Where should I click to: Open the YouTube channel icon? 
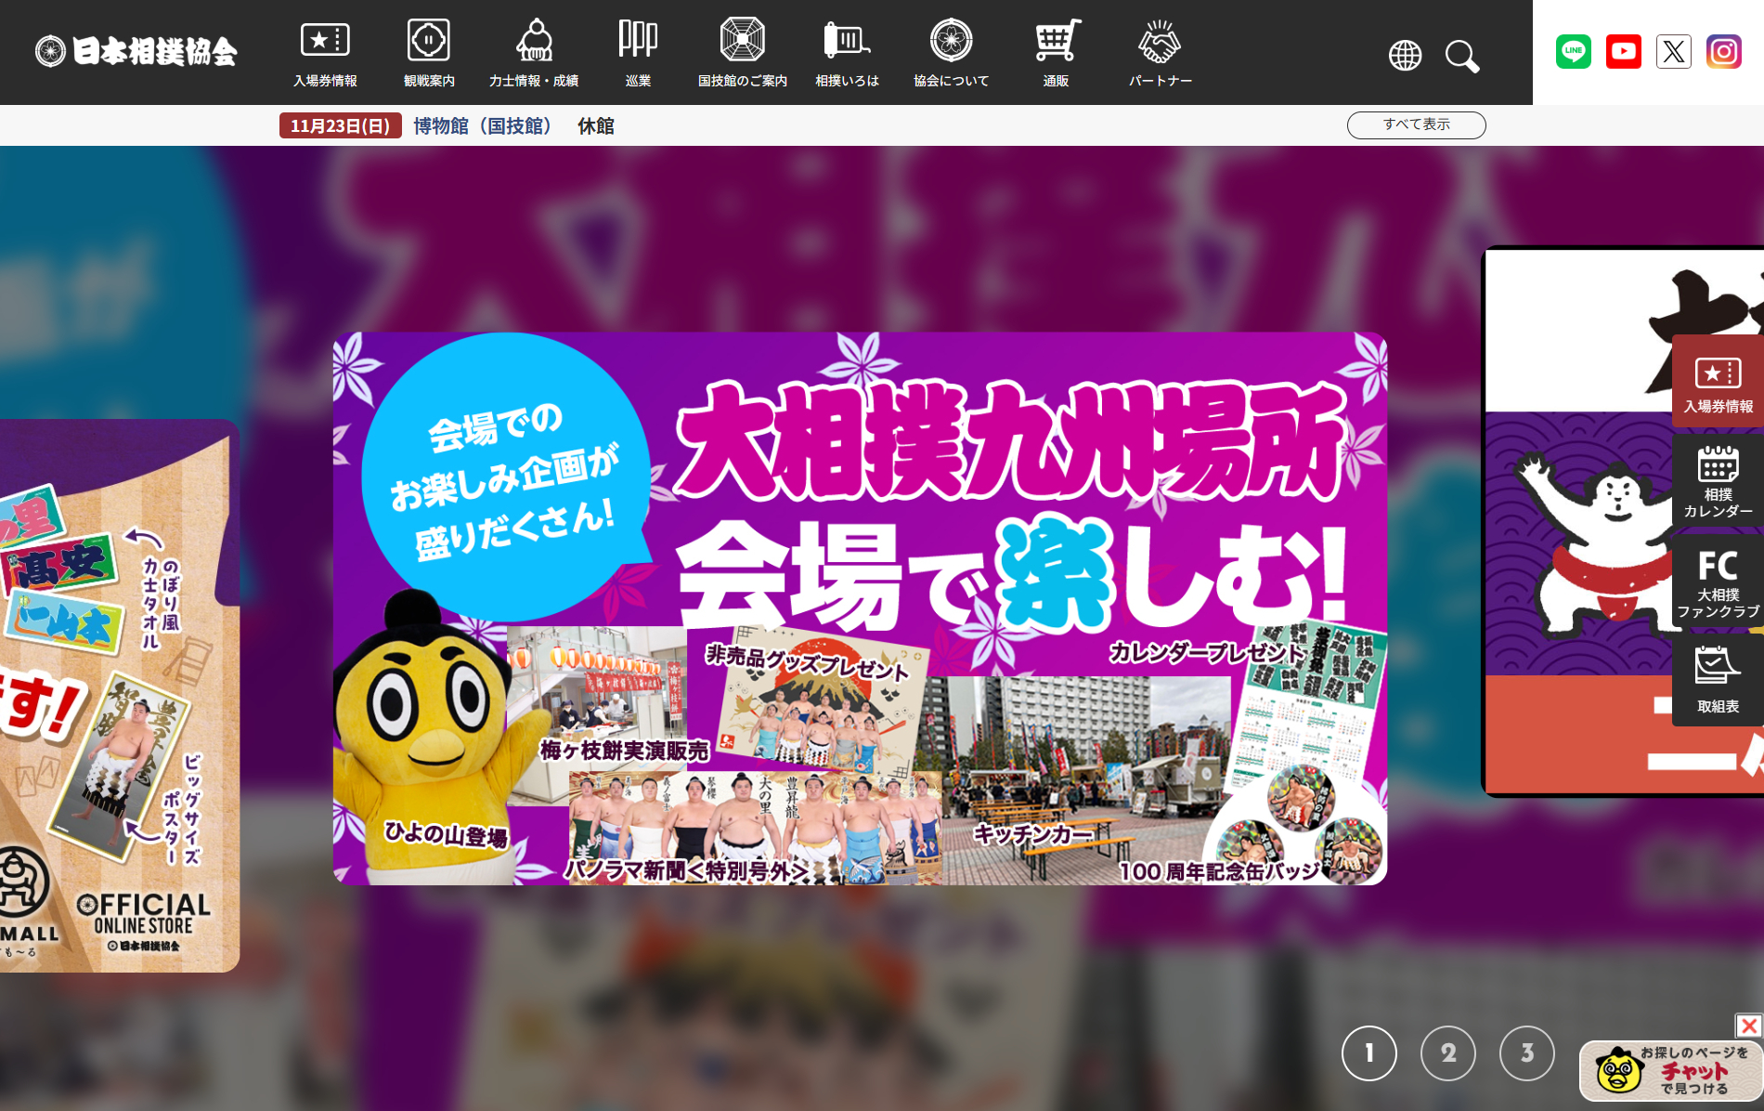[x=1623, y=52]
